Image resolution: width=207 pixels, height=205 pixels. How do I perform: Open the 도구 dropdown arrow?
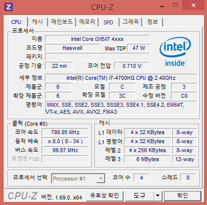pyautogui.click(x=157, y=196)
